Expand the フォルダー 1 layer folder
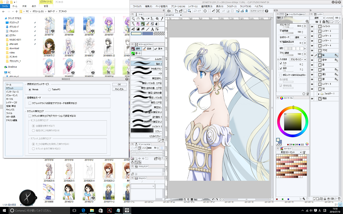 point(319,93)
